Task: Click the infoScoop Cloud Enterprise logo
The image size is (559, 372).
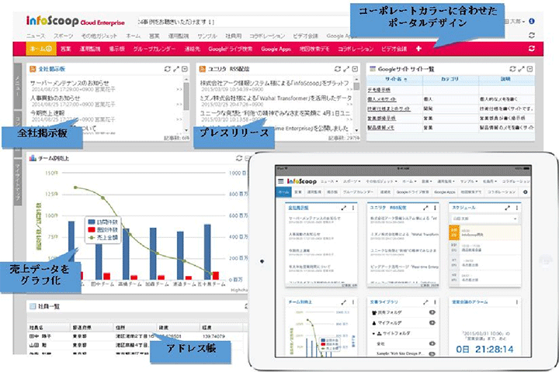Action: pos(75,21)
